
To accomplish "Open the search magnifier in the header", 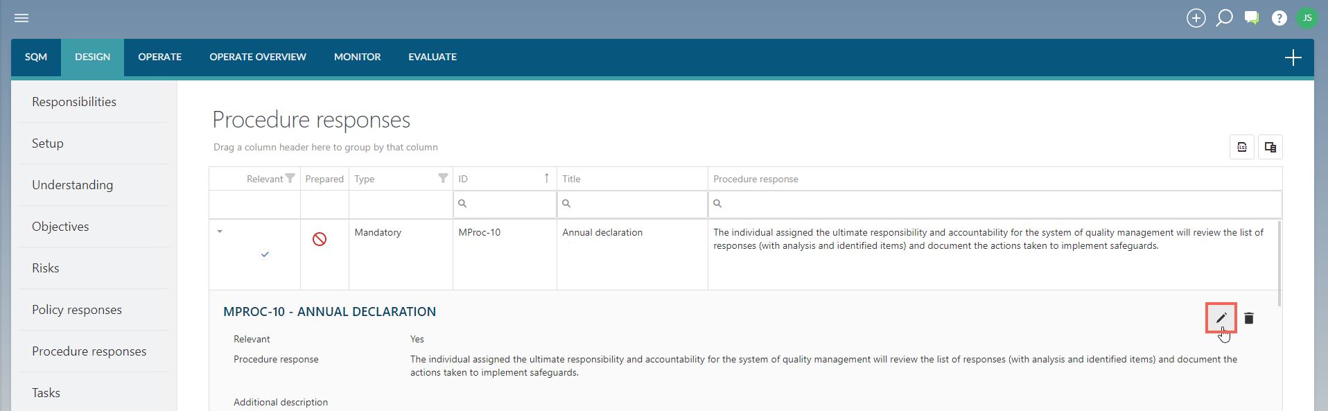I will pos(1224,18).
